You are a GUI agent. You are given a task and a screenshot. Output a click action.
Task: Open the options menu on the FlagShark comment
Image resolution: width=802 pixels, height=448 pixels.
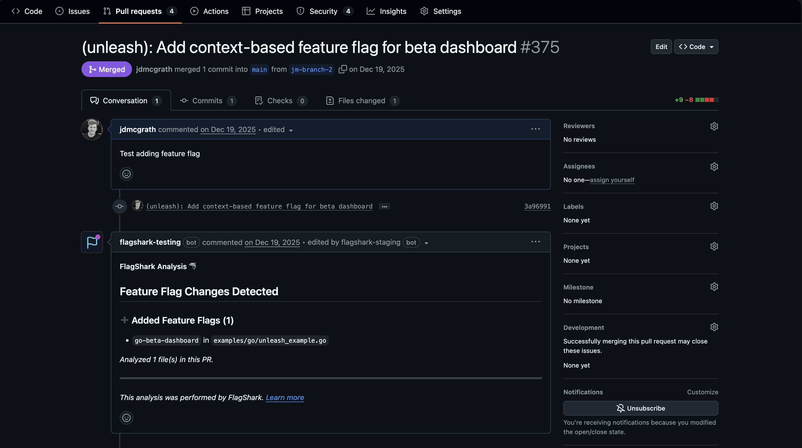(x=536, y=242)
